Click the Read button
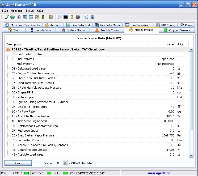The height and width of the screenshot is (176, 198). pyautogui.click(x=18, y=163)
